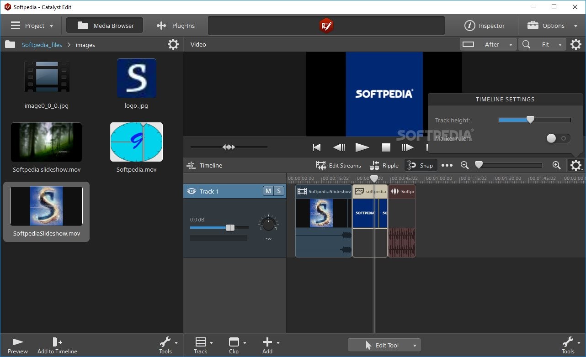Open the Project hamburger menu
The image size is (586, 357).
click(x=32, y=26)
